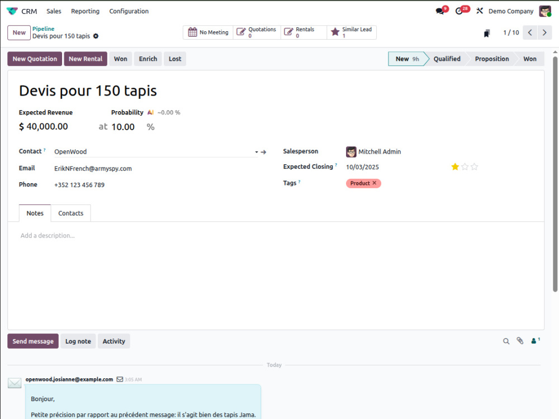This screenshot has width=559, height=419.
Task: Mark lead as Won button
Action: (x=121, y=59)
